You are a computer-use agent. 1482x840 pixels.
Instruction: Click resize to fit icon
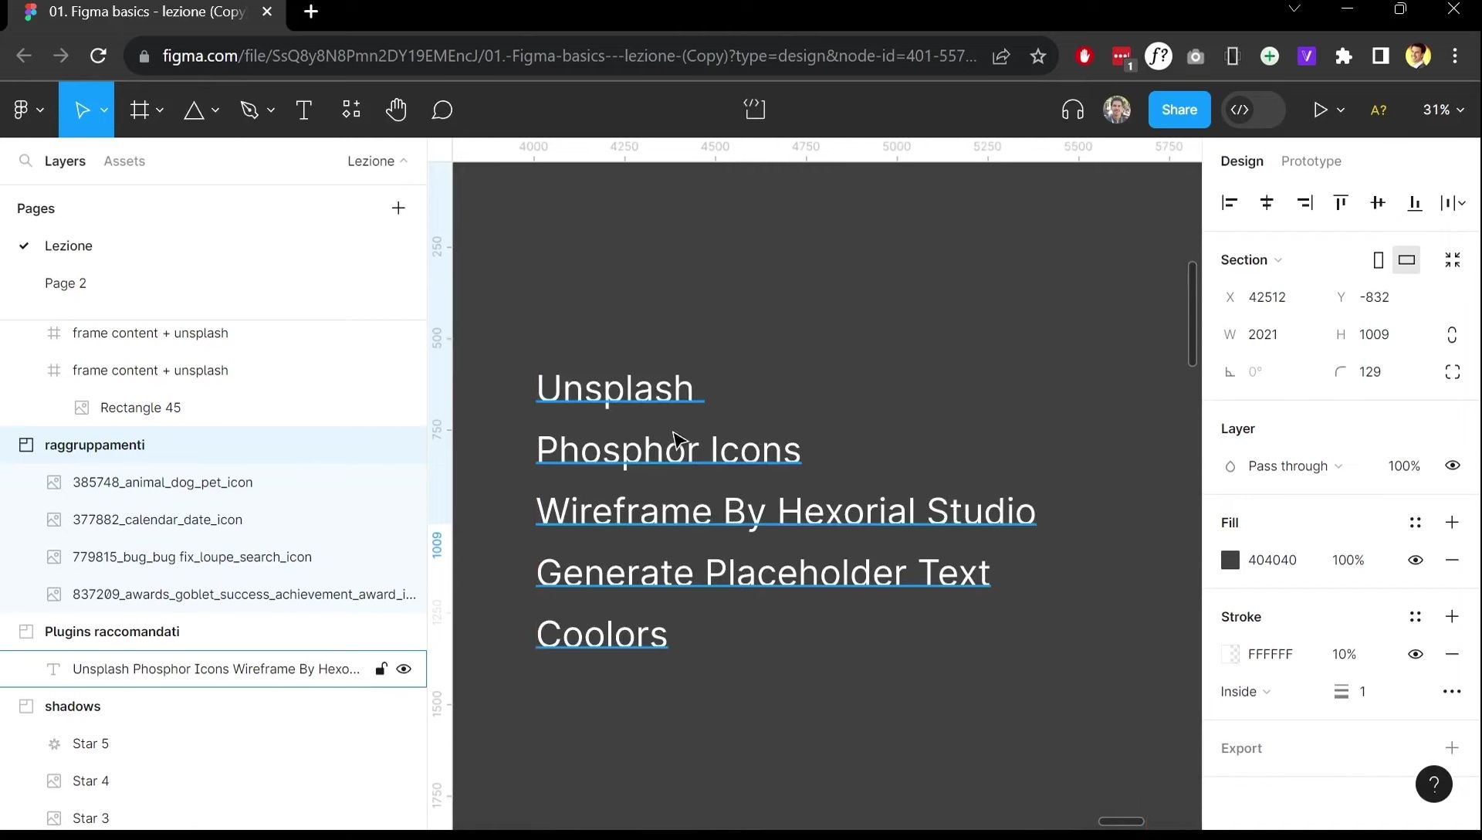[x=1453, y=259]
